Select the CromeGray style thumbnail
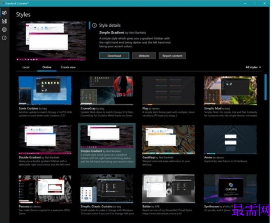Viewport: 278px width, 223px height. (107, 91)
